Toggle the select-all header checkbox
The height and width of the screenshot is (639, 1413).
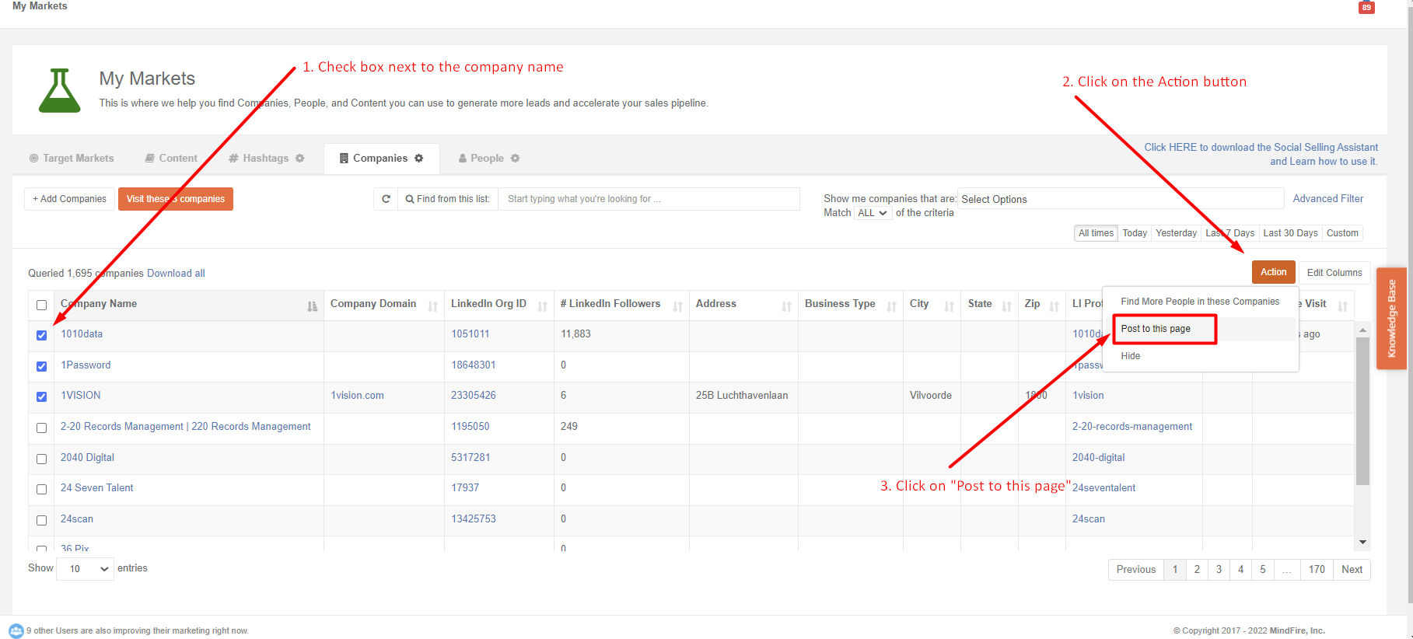[x=41, y=306]
